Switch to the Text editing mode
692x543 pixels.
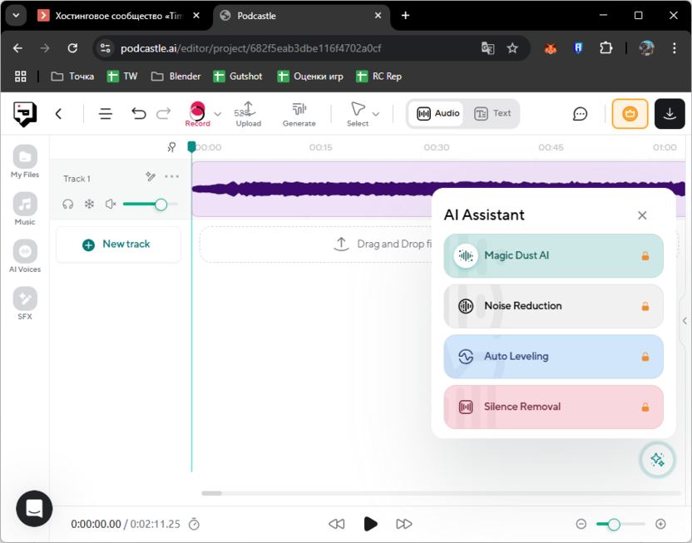coord(492,113)
